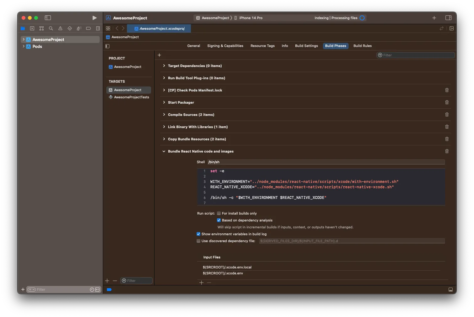Delete the Compile Sources phase
This screenshot has height=317, width=474.
point(447,115)
